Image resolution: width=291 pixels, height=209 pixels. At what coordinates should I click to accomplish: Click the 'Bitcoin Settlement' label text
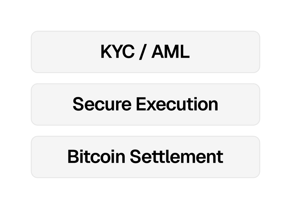click(145, 157)
